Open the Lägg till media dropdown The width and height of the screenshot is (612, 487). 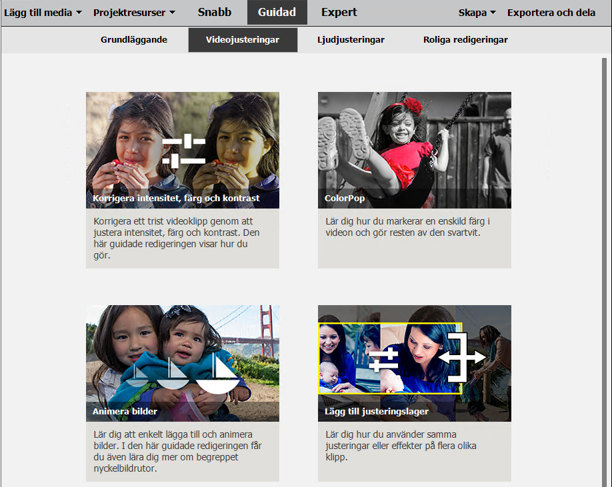click(x=43, y=13)
